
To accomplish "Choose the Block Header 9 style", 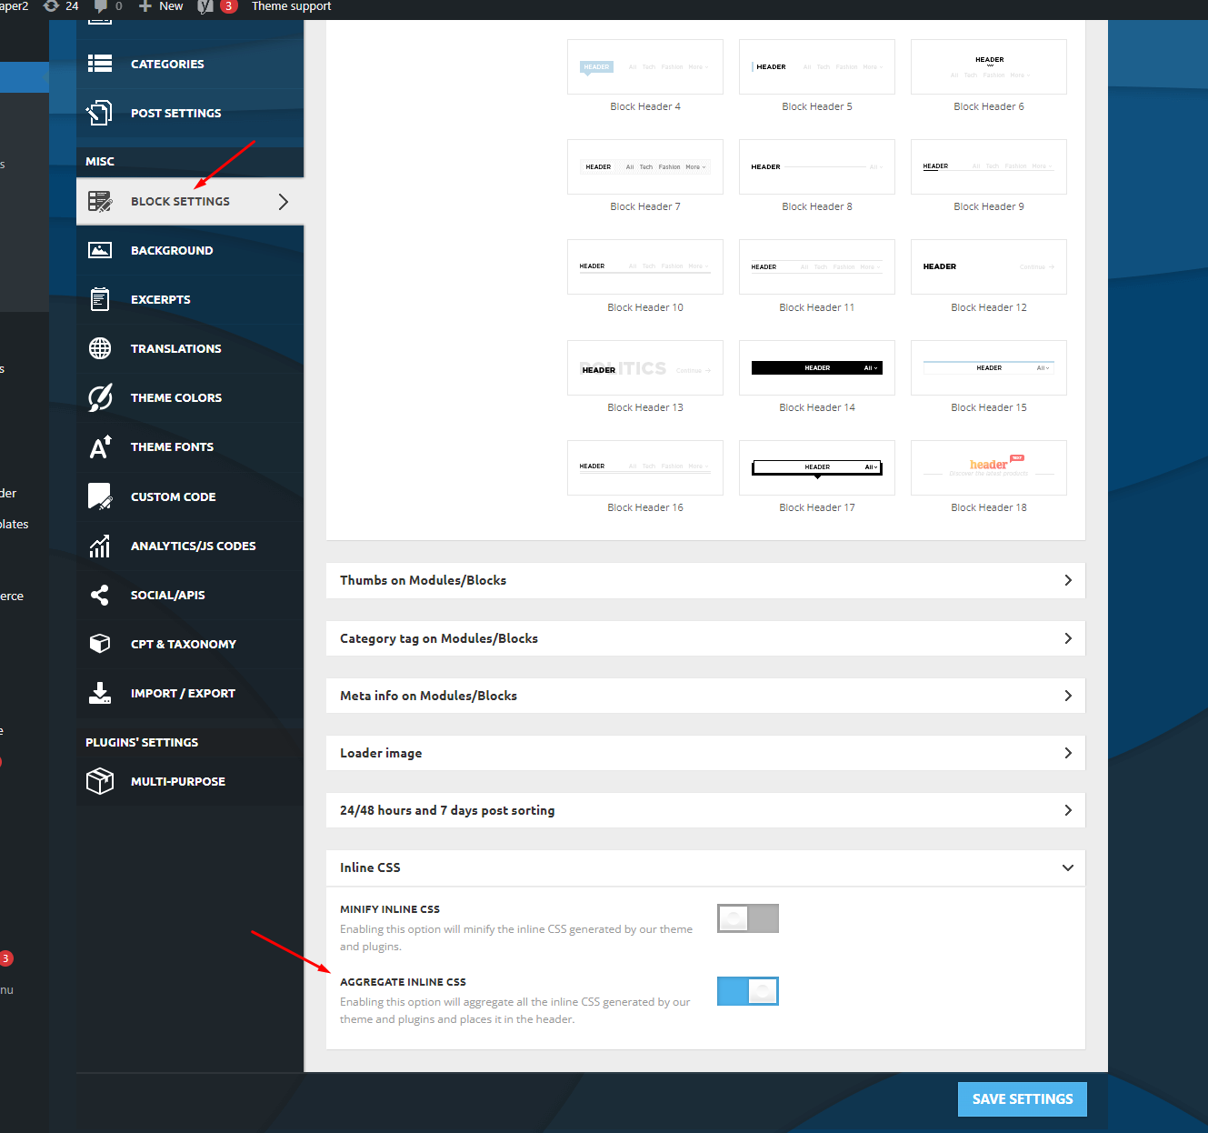I will click(989, 166).
